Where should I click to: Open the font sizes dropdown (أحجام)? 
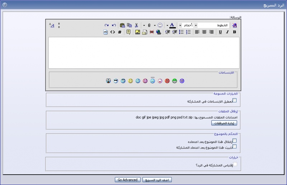click(180, 25)
